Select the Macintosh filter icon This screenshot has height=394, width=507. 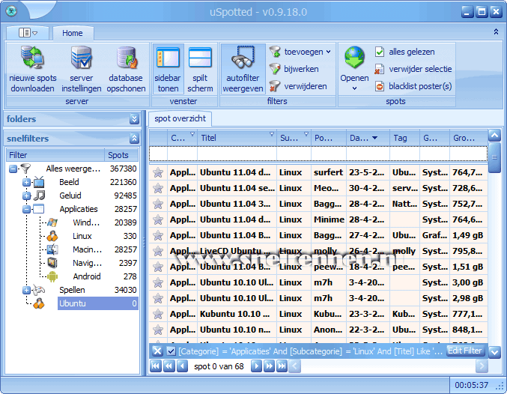pyautogui.click(x=52, y=249)
